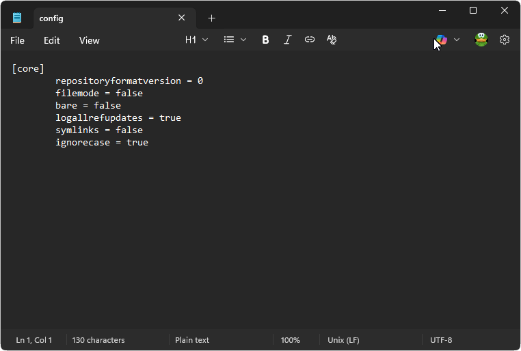Insert a link

pos(309,40)
